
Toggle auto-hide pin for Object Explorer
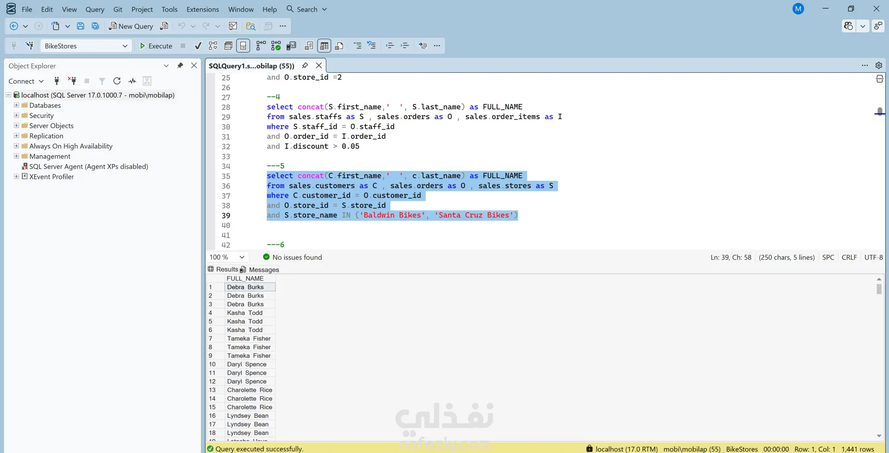pyautogui.click(x=180, y=65)
